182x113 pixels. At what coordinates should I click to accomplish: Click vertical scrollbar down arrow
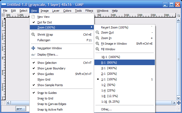coord(178,98)
